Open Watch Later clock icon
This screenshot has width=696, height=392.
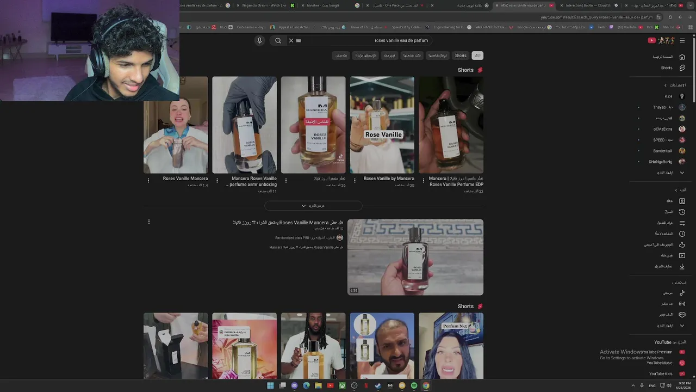[682, 234]
